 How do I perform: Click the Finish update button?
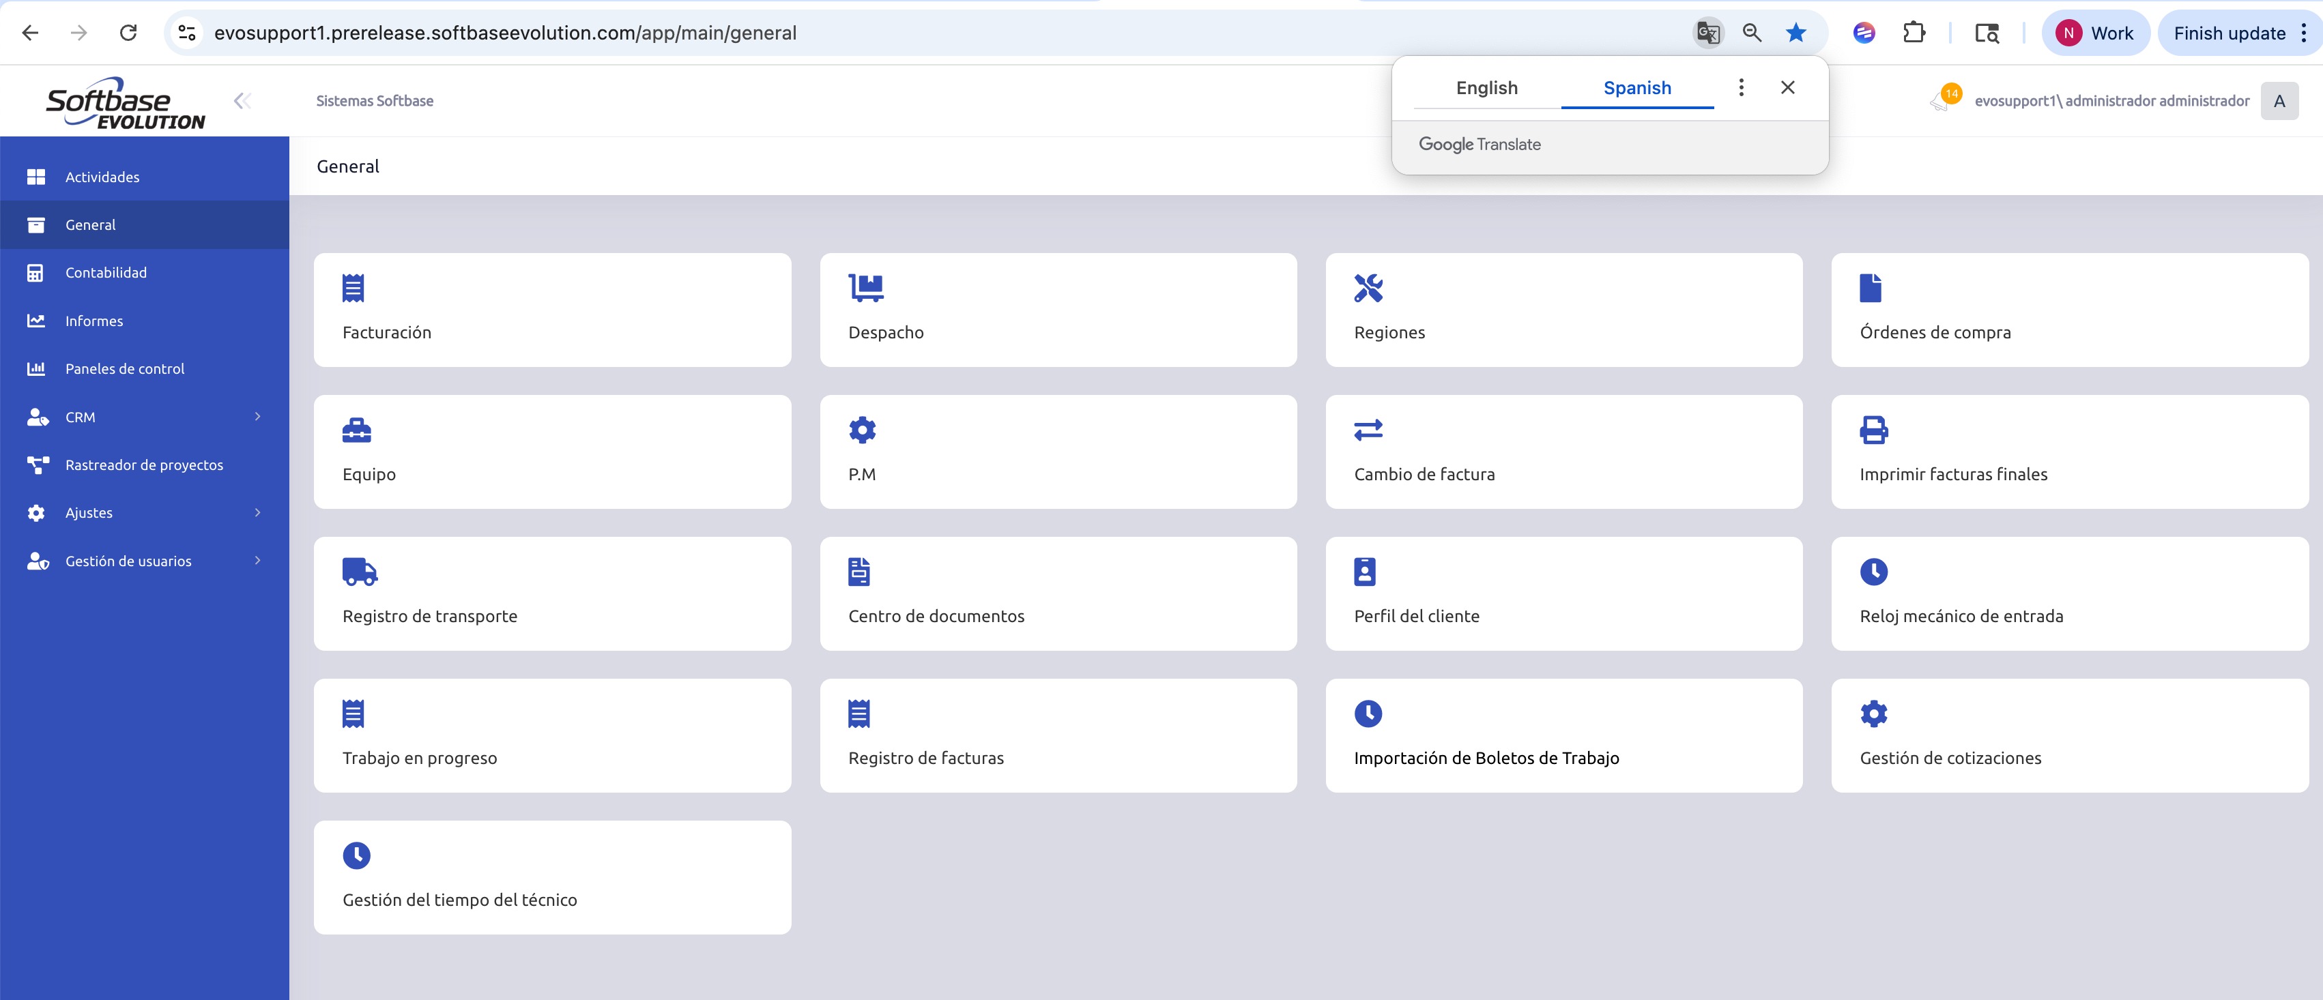click(2228, 33)
